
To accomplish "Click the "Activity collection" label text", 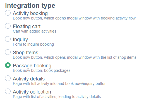I will (x=32, y=92).
